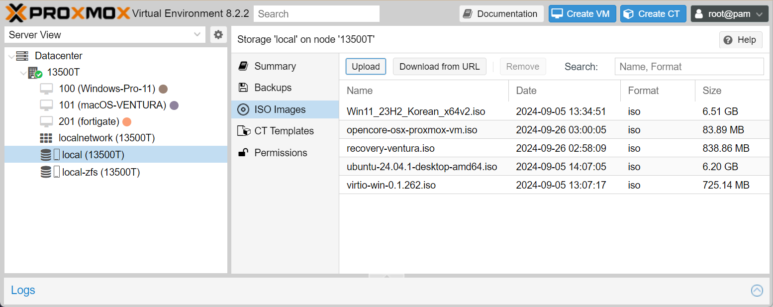Select opencore-osx-proxmox-vm.iso row

554,130
